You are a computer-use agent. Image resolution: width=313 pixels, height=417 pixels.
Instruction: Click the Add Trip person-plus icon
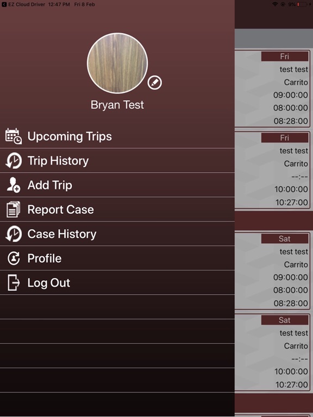[x=13, y=185]
